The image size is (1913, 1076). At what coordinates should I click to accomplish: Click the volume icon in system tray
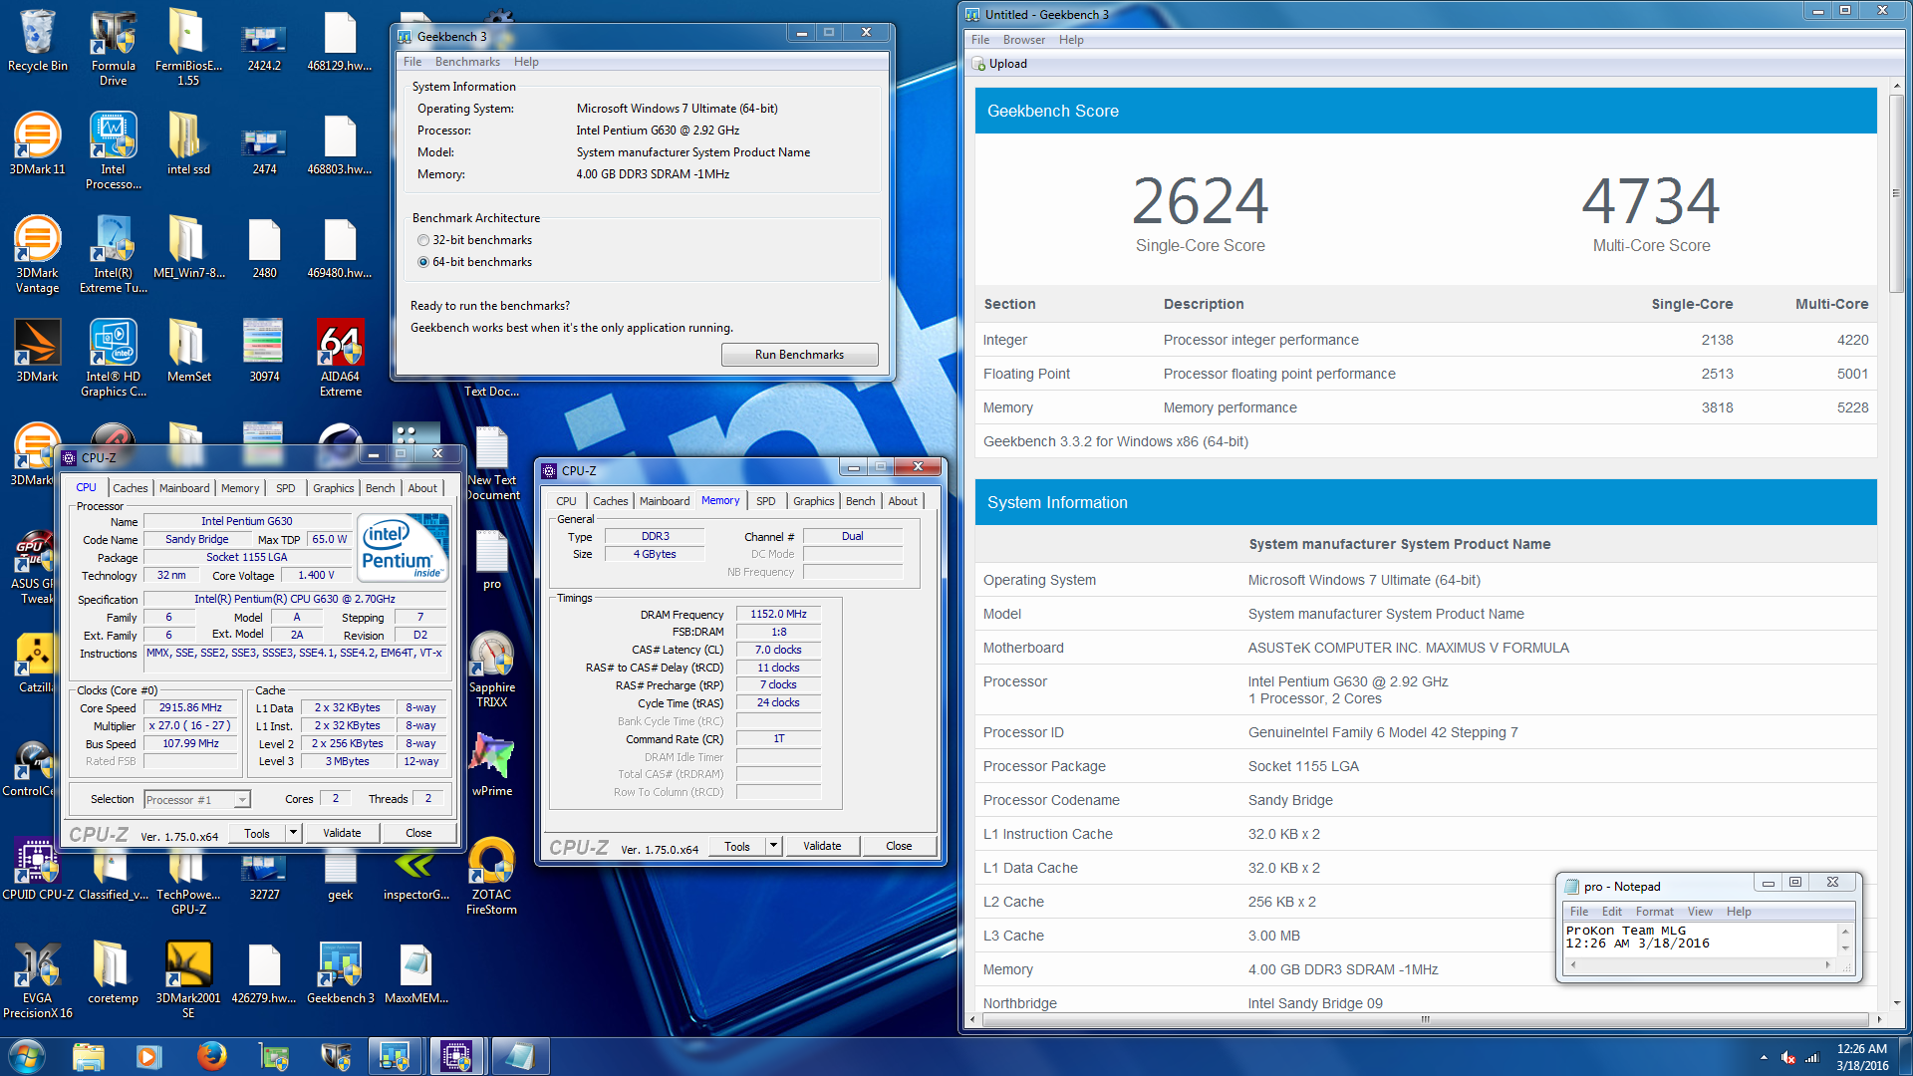1787,1058
